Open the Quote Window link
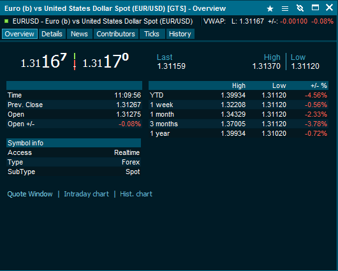Screen dimensions: 338x271 click(x=30, y=194)
